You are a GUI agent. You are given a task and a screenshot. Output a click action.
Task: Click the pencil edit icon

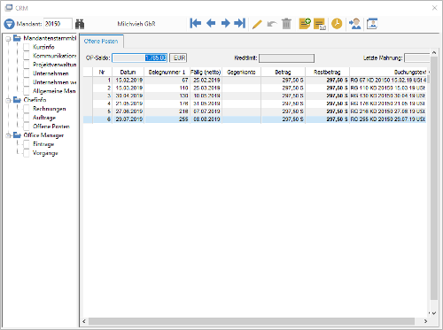click(x=257, y=24)
